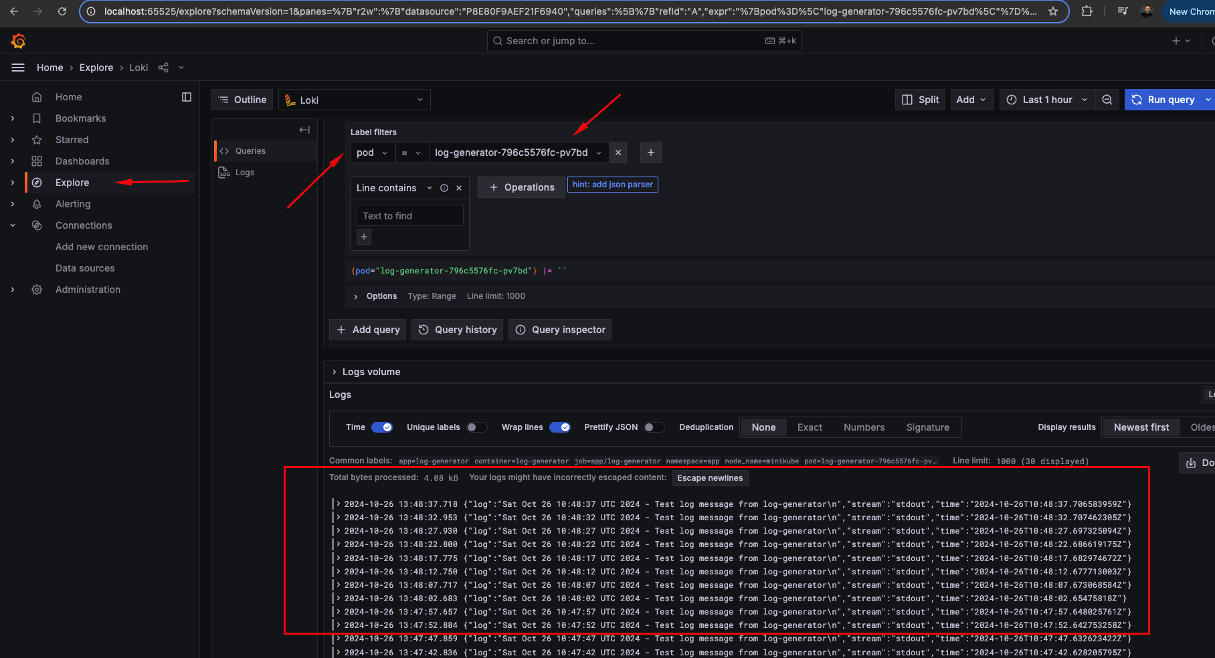Click the Split button
This screenshot has height=658, width=1215.
click(921, 100)
